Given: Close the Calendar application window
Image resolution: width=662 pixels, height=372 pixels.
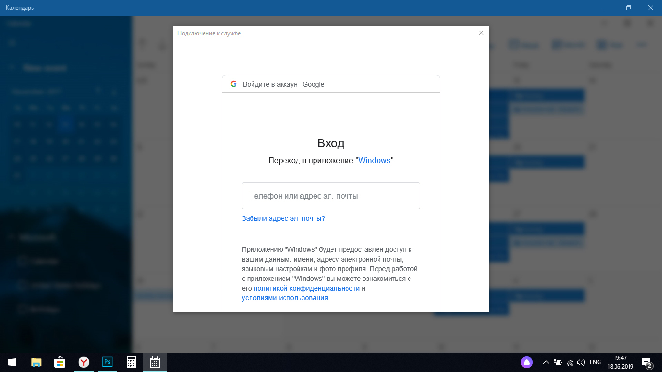Looking at the screenshot, I should pos(651,8).
